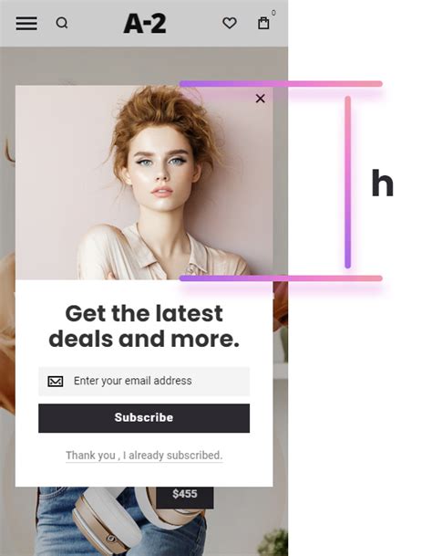Open the wishlist heart icon
This screenshot has width=432, height=556.
tap(230, 24)
